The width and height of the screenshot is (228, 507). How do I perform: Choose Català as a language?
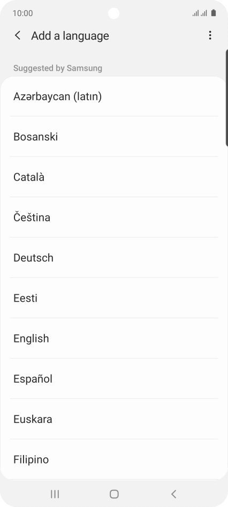tap(114, 177)
